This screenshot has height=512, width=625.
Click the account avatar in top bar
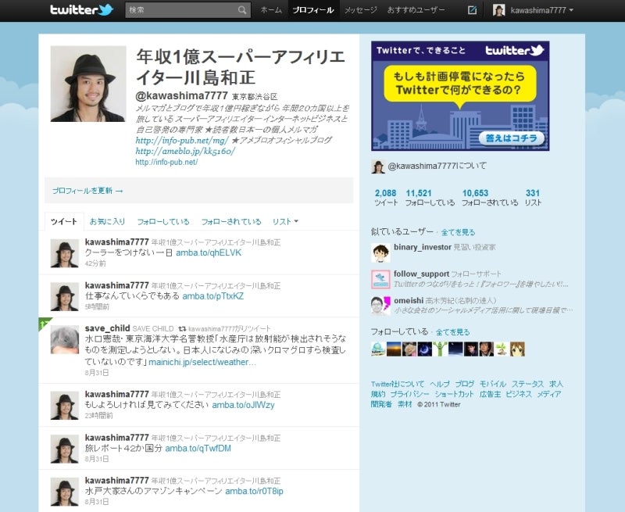(x=498, y=10)
